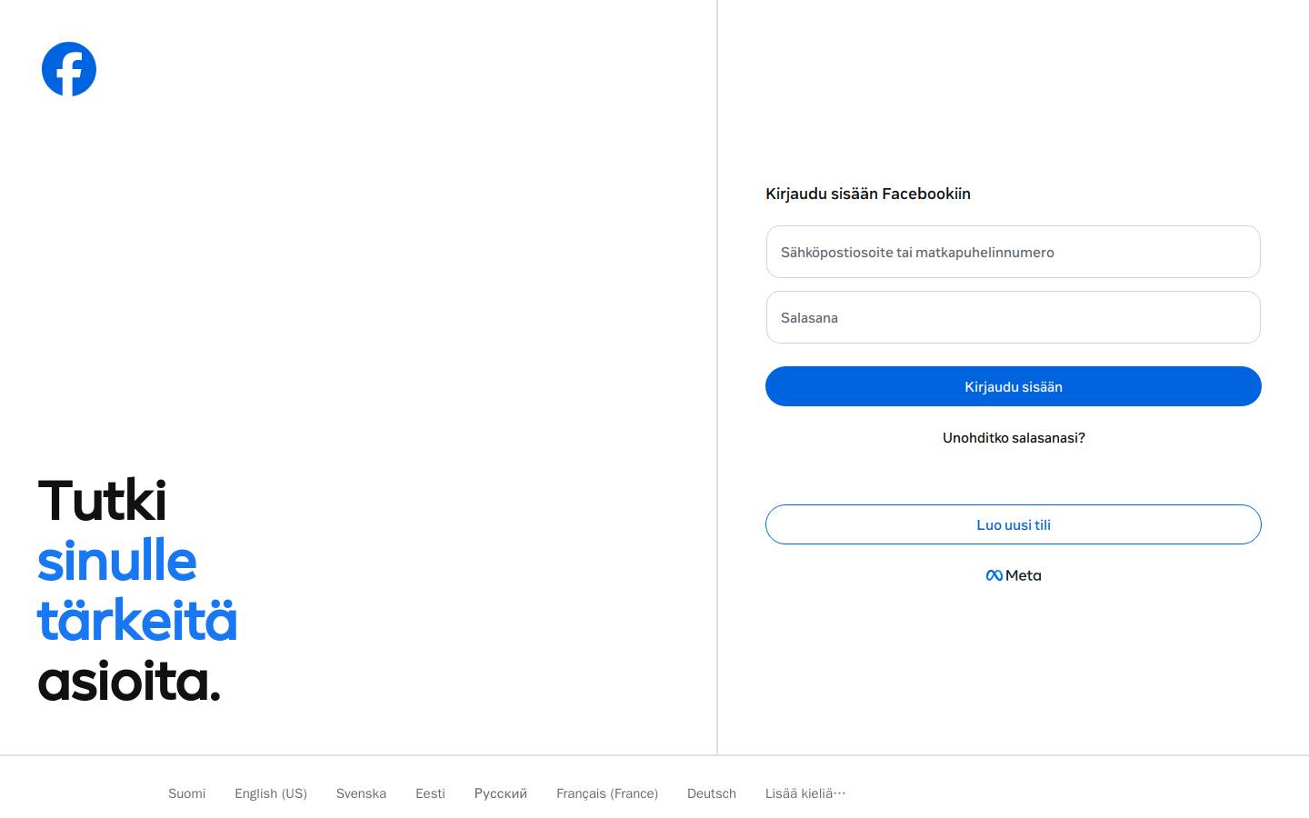Click the Tutki sinulle tärkeitä asioita slogan
Image resolution: width=1309 pixels, height=818 pixels.
pyautogui.click(x=137, y=591)
